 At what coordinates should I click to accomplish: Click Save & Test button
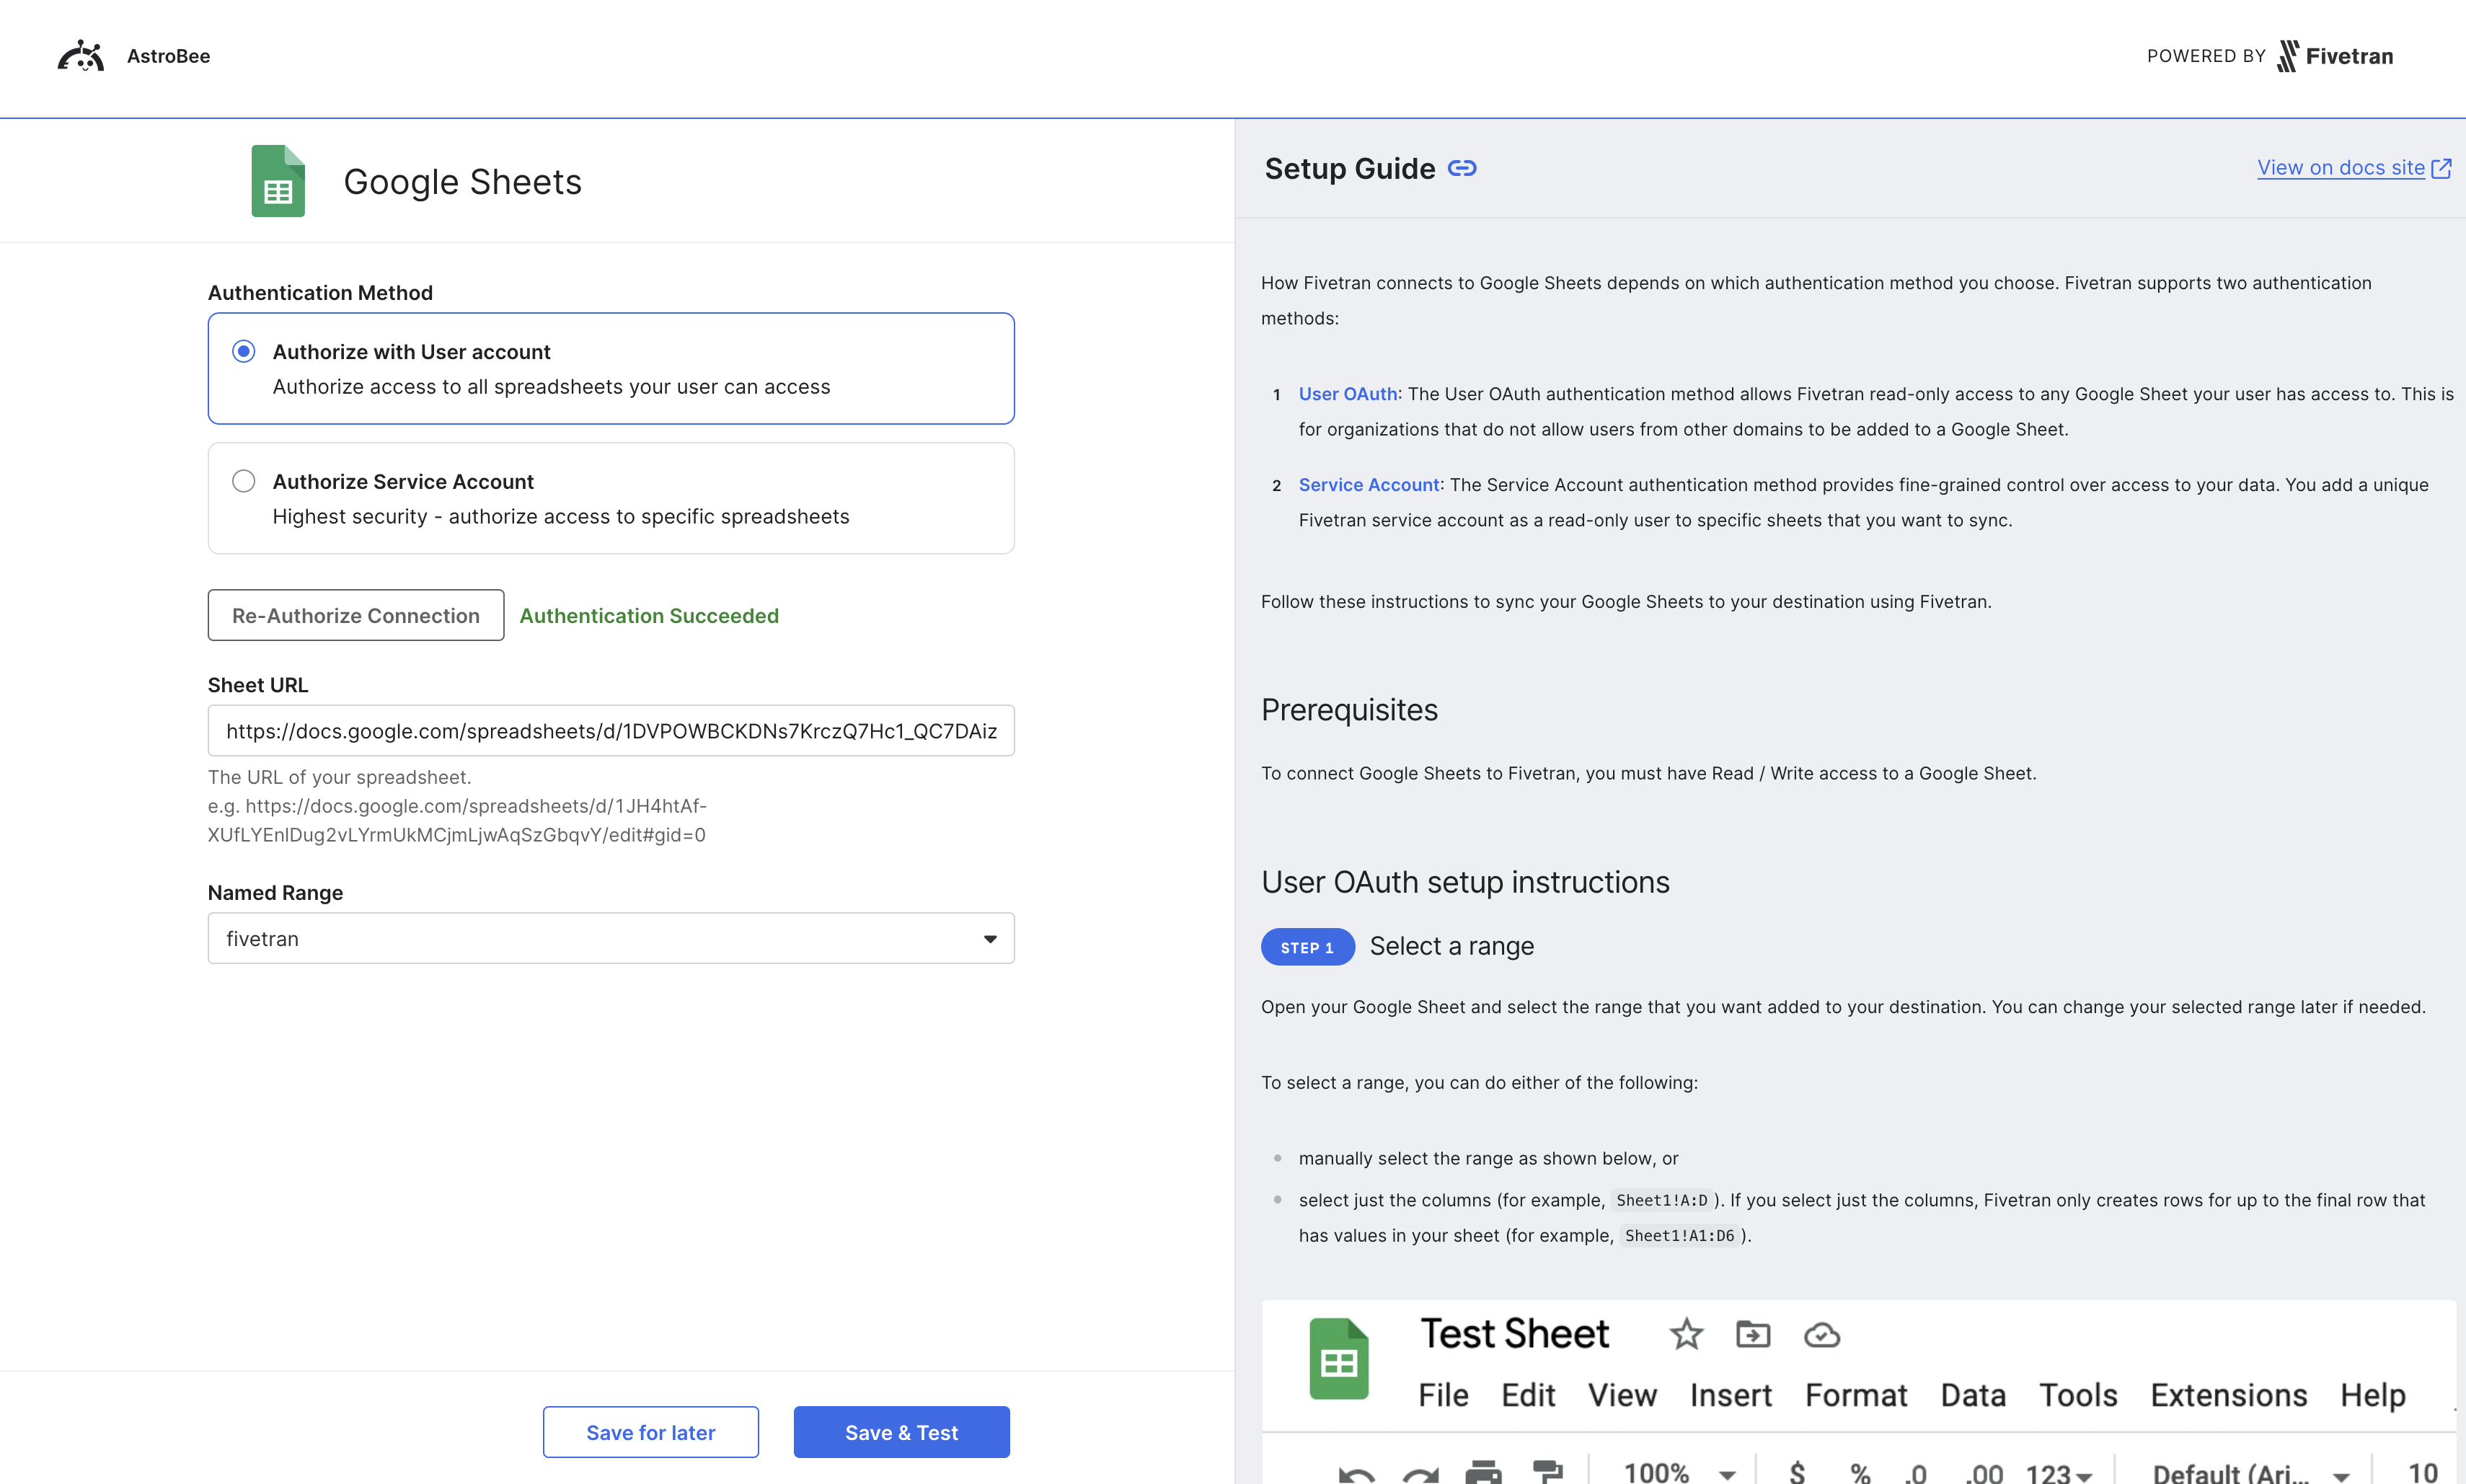[x=901, y=1432]
